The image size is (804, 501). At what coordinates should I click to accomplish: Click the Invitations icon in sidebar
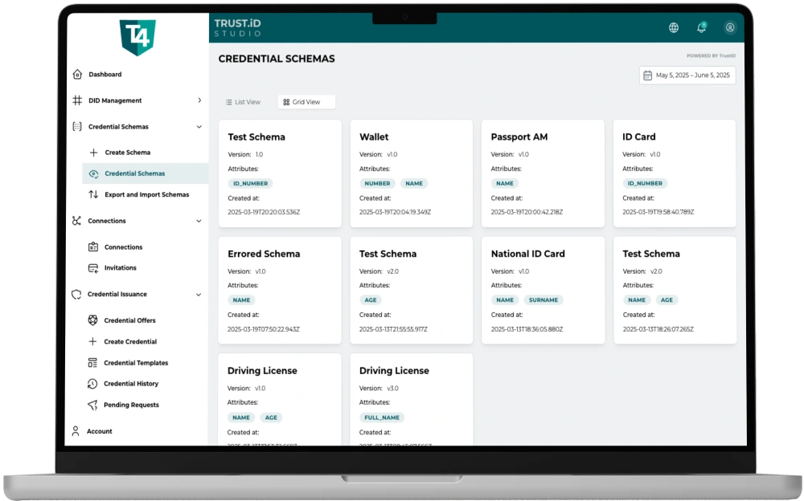[x=93, y=268]
